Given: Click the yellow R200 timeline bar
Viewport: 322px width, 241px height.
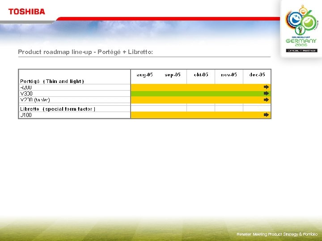Looking at the screenshot, I should pyautogui.click(x=201, y=87).
